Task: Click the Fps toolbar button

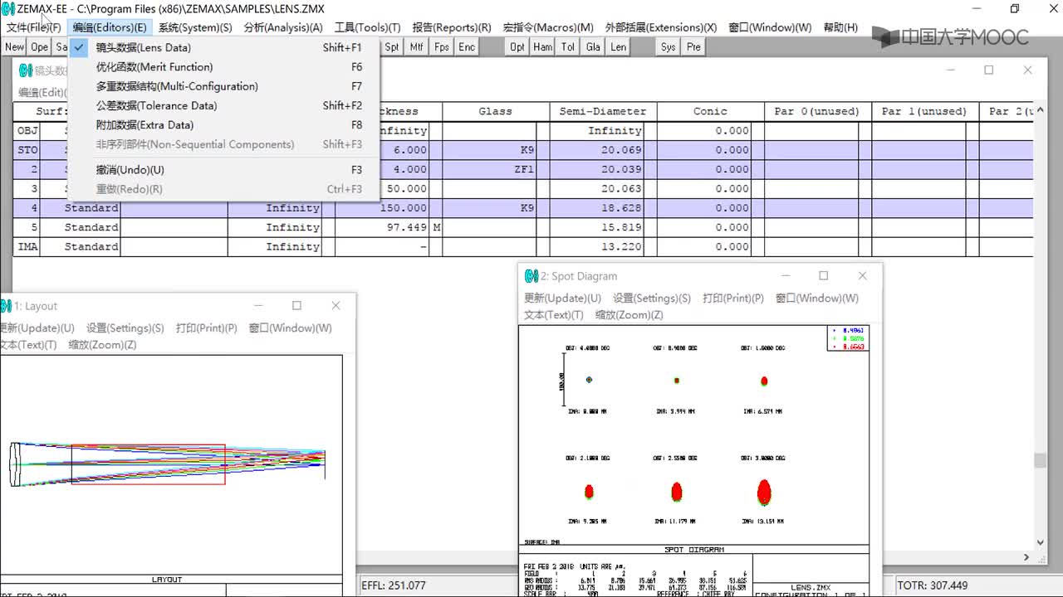Action: coord(442,47)
